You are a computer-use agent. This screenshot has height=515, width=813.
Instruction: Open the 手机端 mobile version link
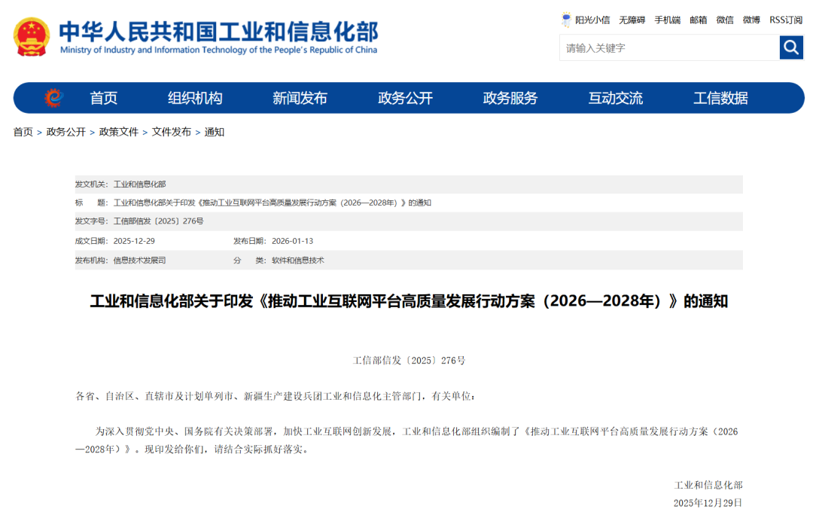(667, 20)
